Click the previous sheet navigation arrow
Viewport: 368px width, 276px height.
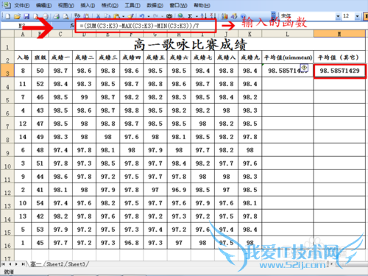pyautogui.click(x=10, y=264)
